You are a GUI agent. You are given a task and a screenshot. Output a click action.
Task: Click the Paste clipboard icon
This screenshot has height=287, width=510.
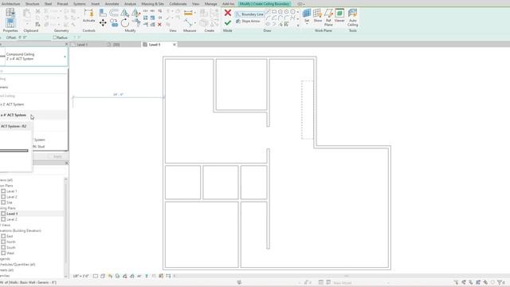tap(27, 14)
